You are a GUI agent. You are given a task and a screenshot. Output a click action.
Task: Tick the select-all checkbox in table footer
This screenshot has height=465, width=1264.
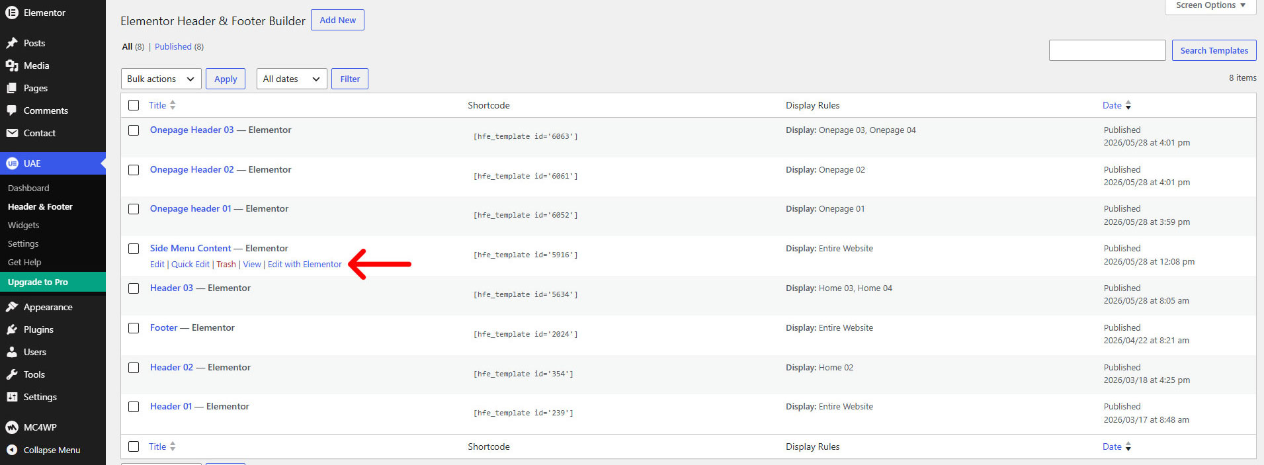(134, 446)
